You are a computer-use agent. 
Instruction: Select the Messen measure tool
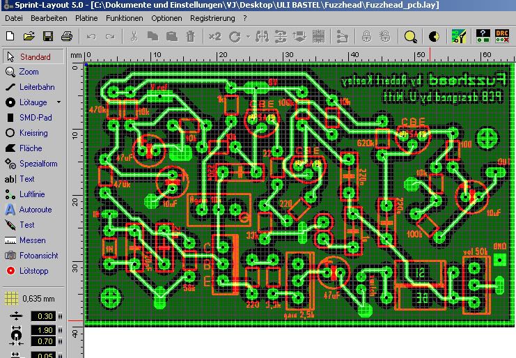[x=32, y=240]
